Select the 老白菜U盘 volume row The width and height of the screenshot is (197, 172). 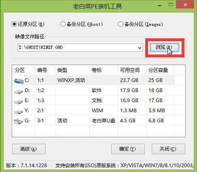[x=99, y=121]
